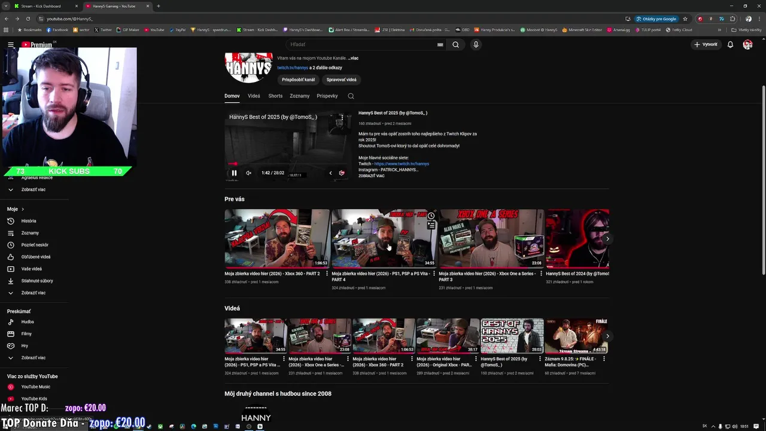This screenshot has width=766, height=431.
Task: Unmute the featured video player
Action: pos(248,173)
